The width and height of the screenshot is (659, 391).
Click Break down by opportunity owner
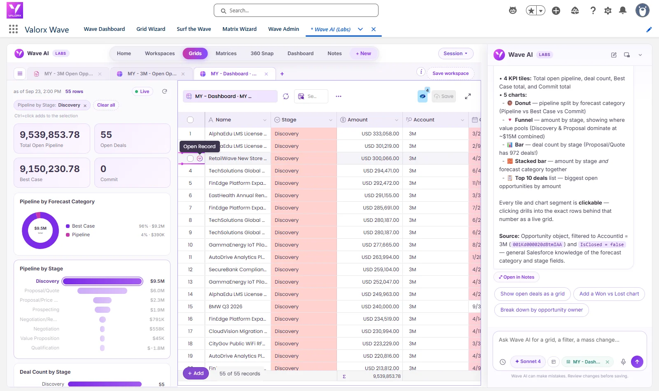point(542,310)
